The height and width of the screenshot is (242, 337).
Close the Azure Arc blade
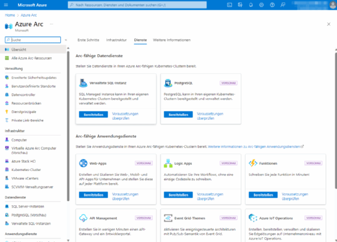(x=329, y=24)
